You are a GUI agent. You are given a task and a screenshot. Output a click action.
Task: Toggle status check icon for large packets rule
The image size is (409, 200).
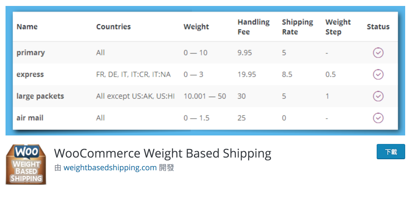coord(378,96)
